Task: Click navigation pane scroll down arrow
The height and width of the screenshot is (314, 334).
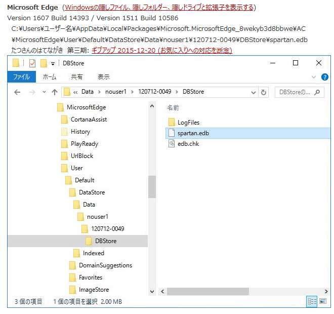Action: coord(152,291)
